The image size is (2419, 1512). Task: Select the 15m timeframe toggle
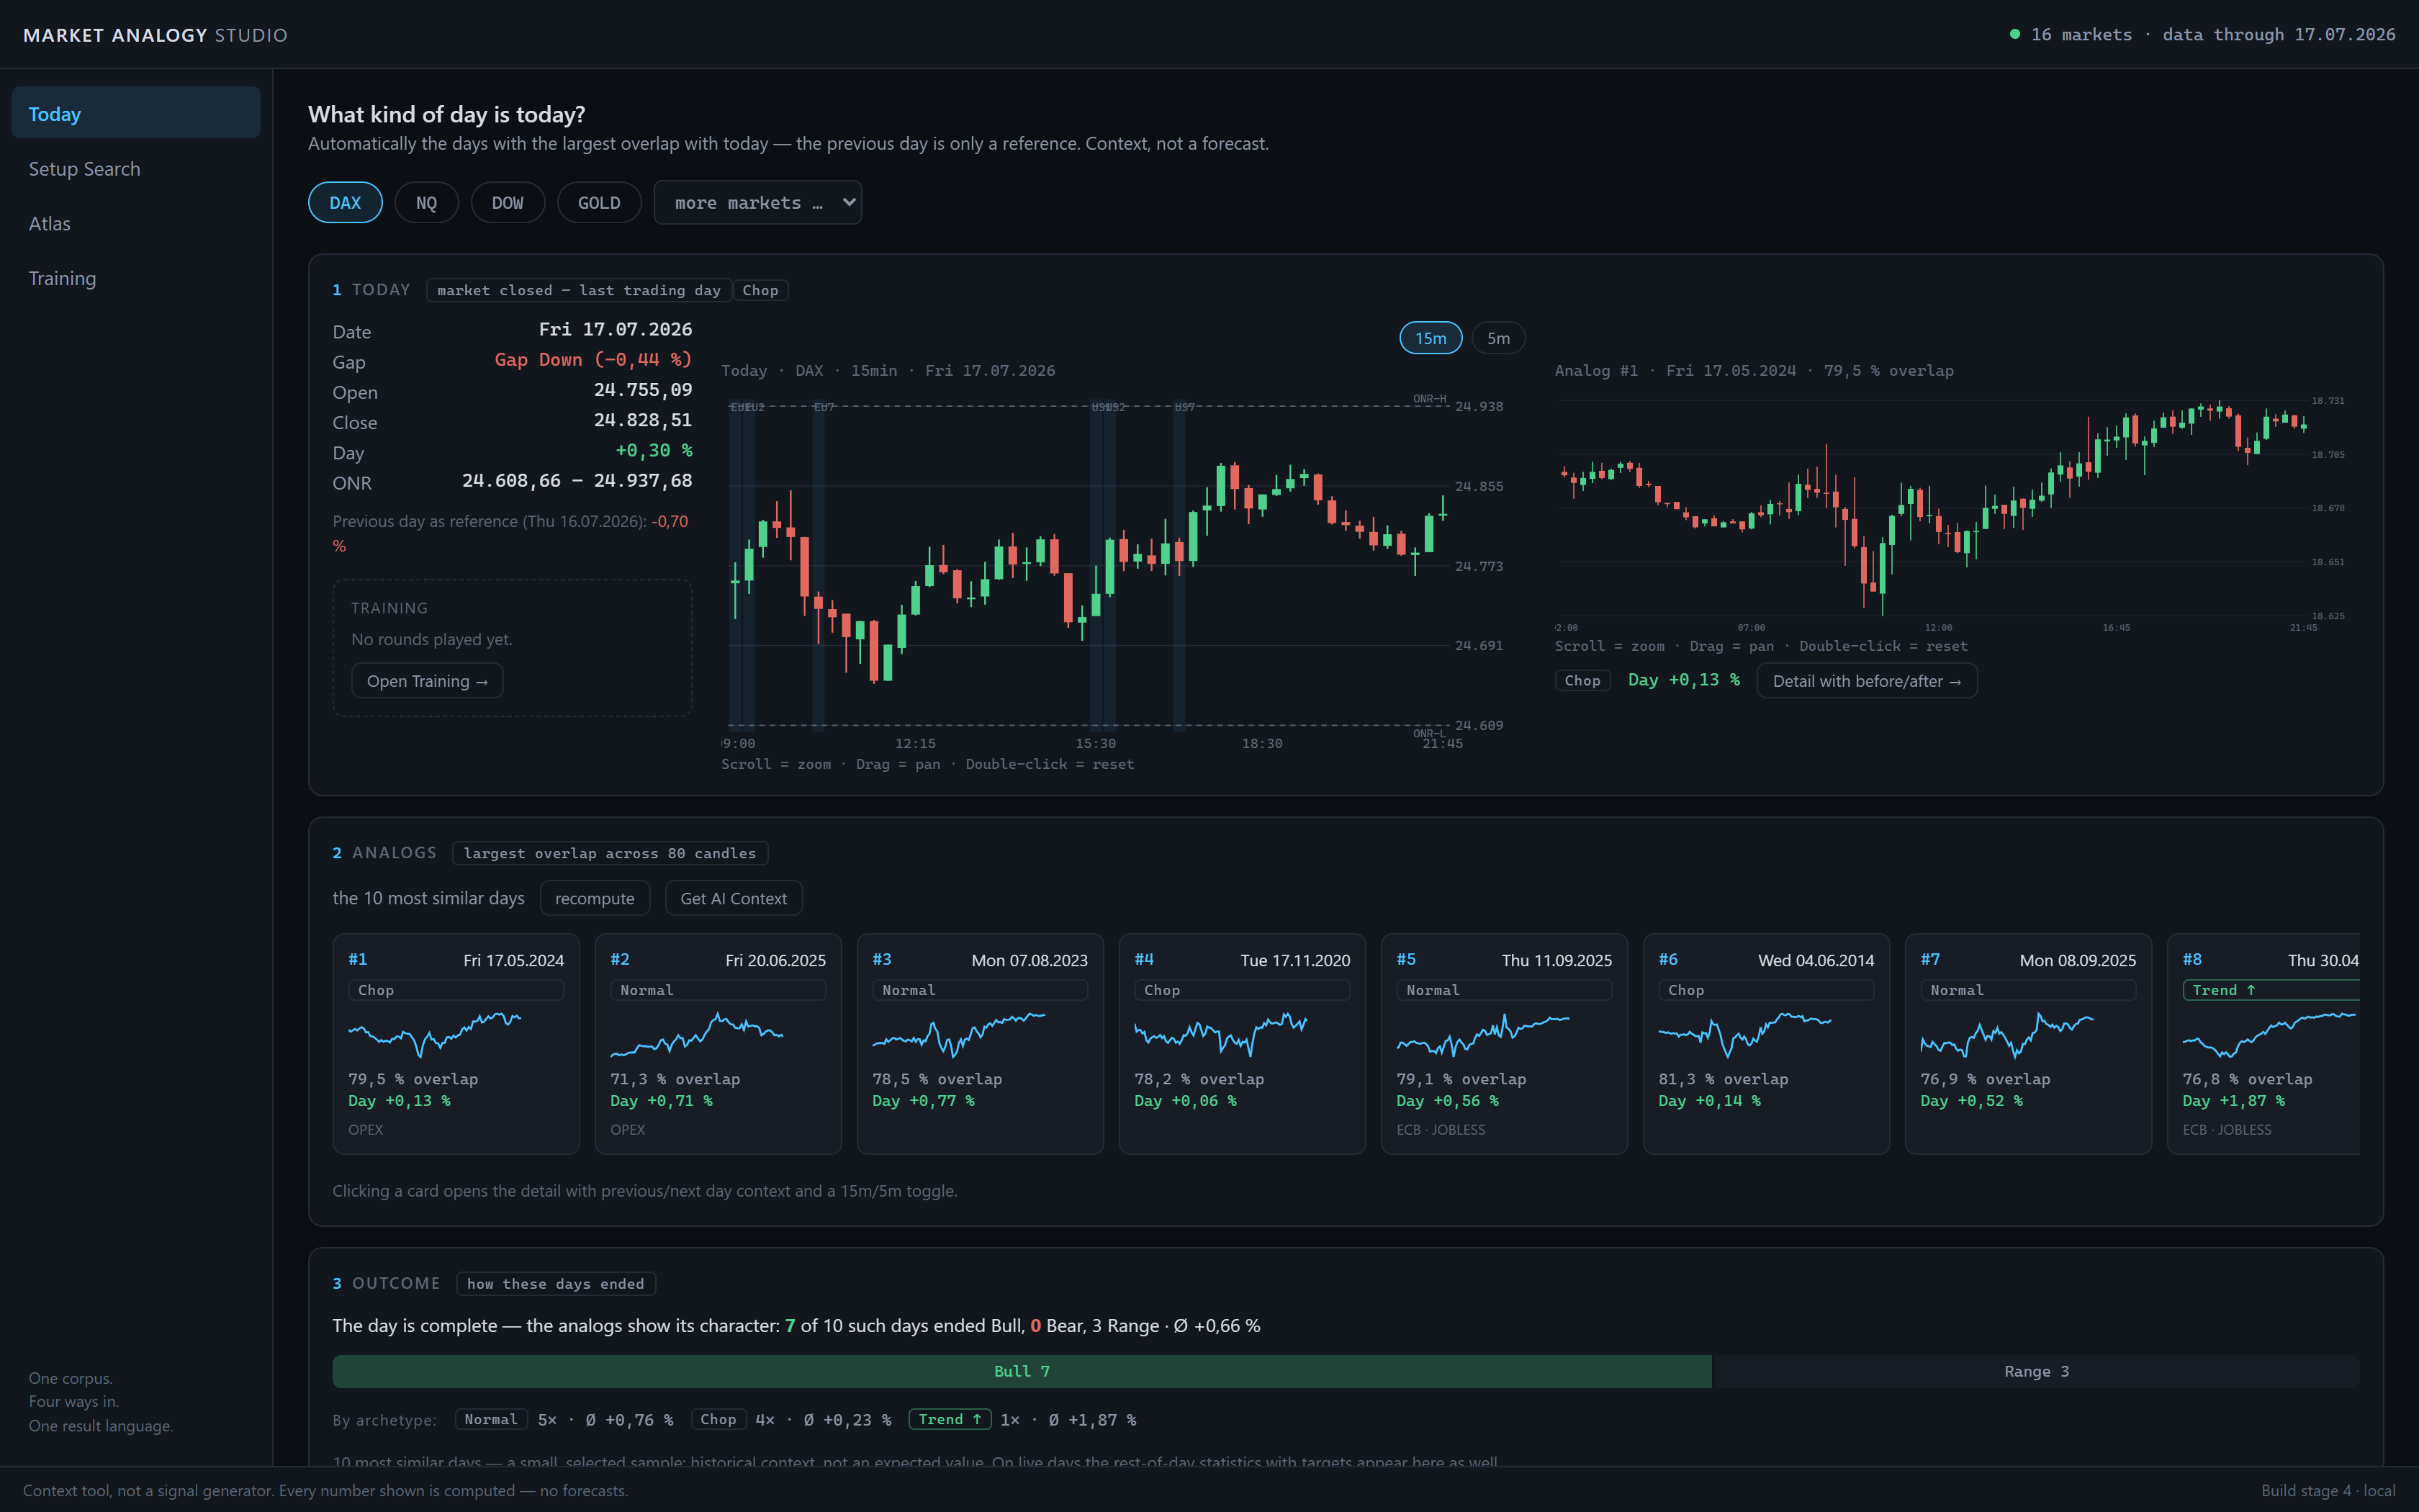[1431, 338]
